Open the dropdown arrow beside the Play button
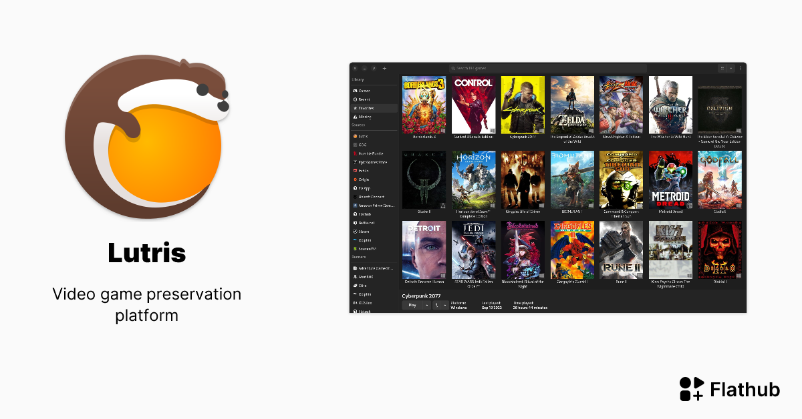Screen dimensions: 802x419 [x=426, y=306]
